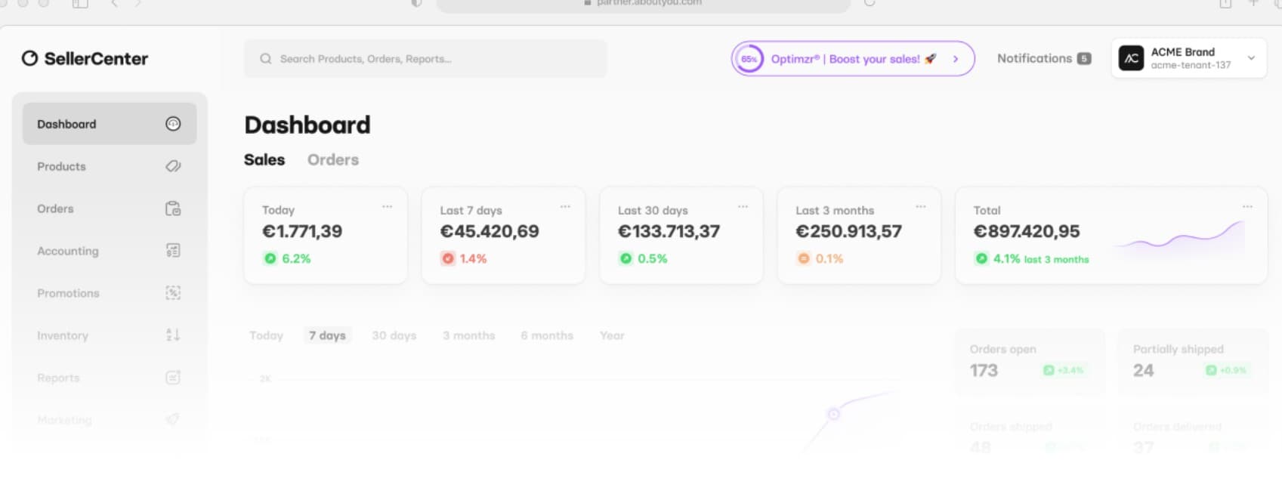Click the Promotions percent icon
The image size is (1282, 500).
[x=173, y=293]
